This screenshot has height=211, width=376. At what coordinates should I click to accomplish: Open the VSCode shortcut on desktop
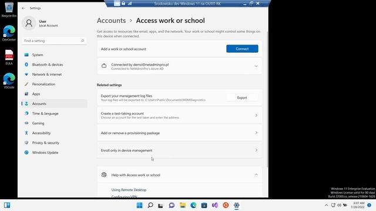click(x=9, y=81)
